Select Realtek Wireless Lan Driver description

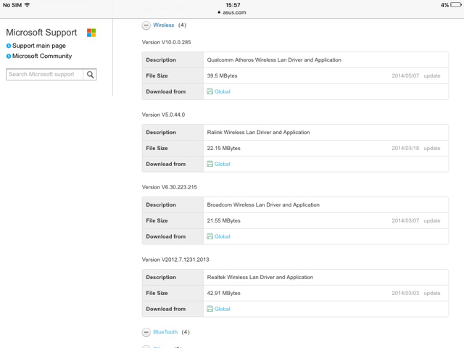260,277
